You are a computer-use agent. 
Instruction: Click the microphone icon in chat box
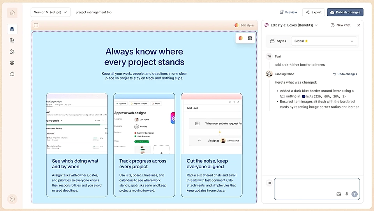pos(347,194)
